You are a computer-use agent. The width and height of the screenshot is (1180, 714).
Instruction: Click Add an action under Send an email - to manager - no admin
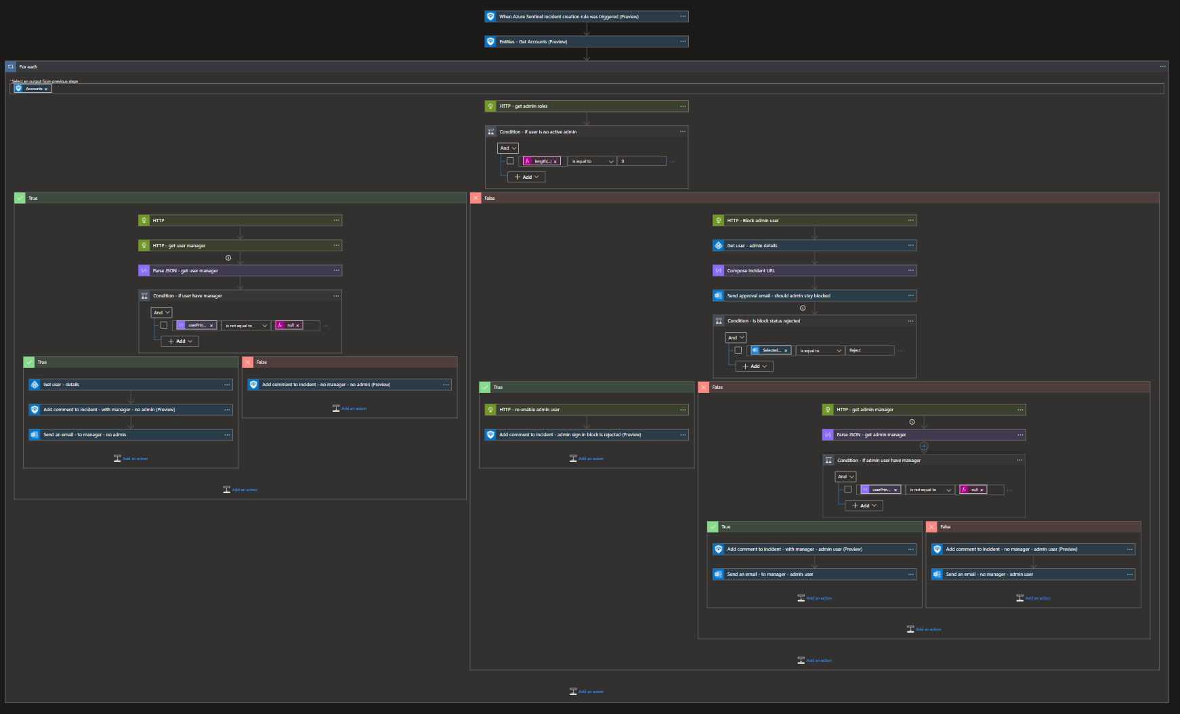131,459
